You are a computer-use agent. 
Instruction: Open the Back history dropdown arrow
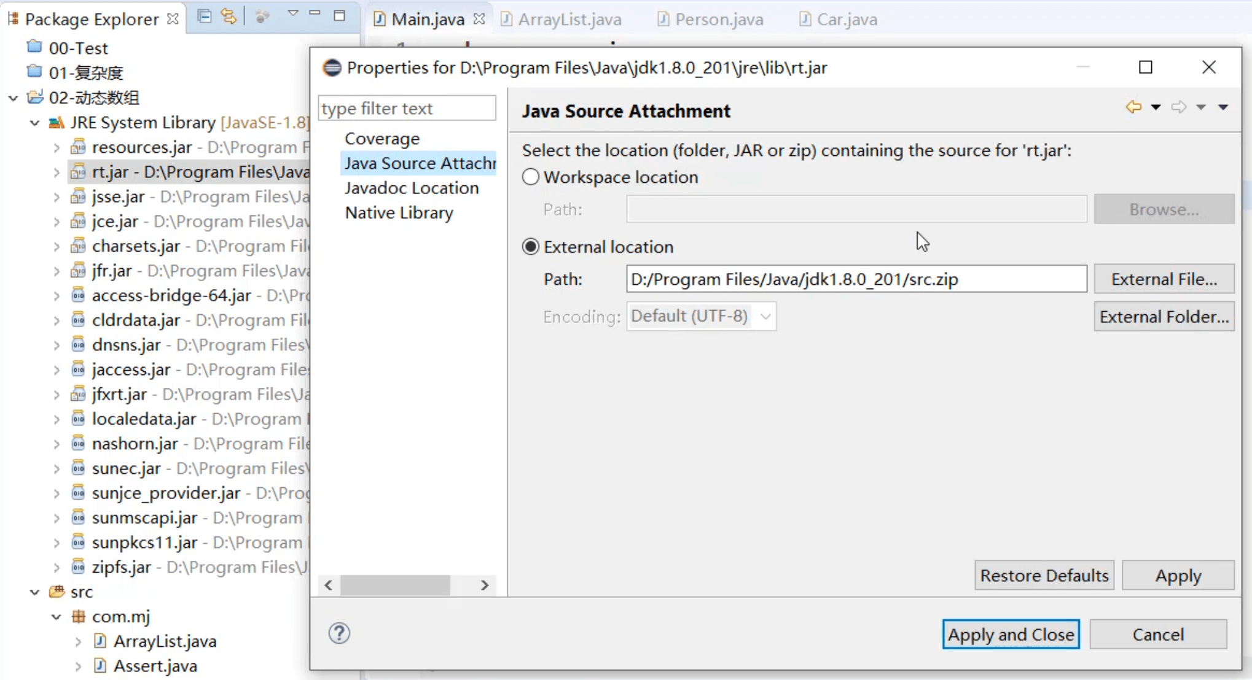(x=1156, y=107)
